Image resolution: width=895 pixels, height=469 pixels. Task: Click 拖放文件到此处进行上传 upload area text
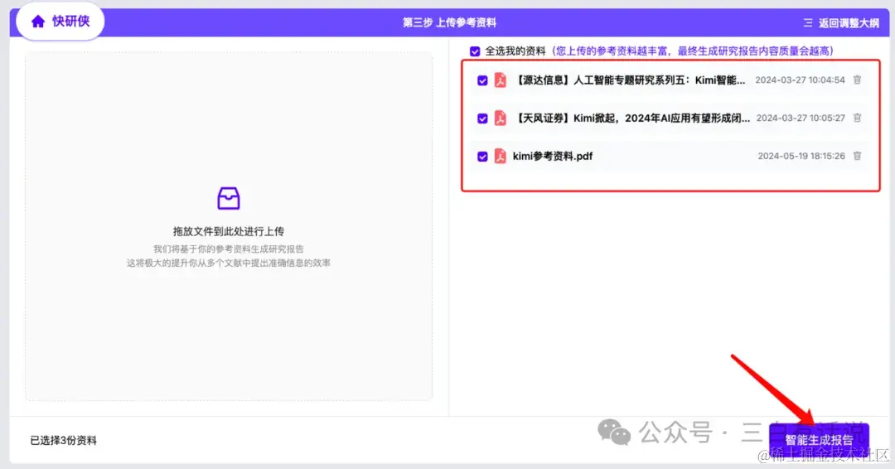229,231
